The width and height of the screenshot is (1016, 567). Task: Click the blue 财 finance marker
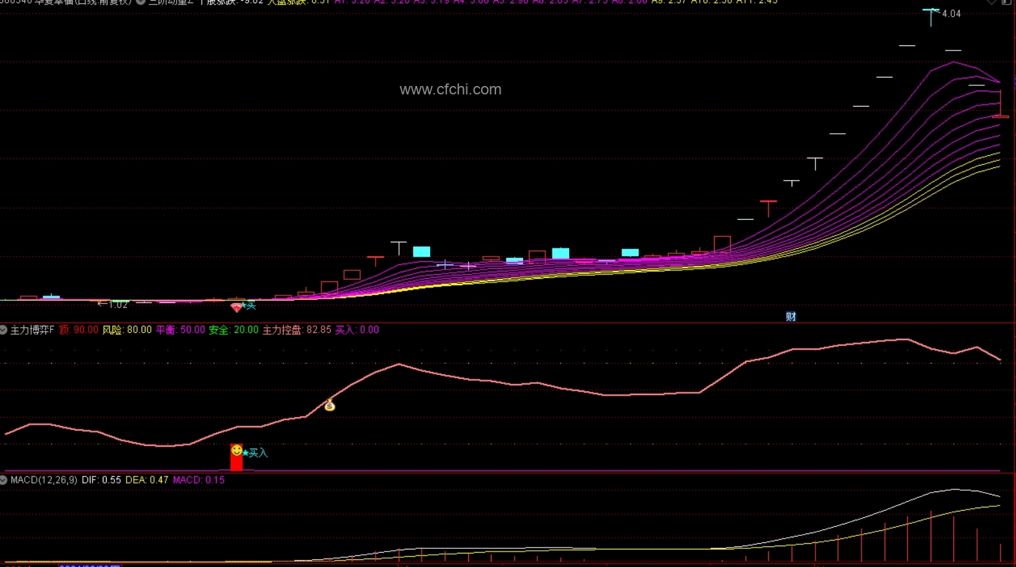tap(791, 316)
